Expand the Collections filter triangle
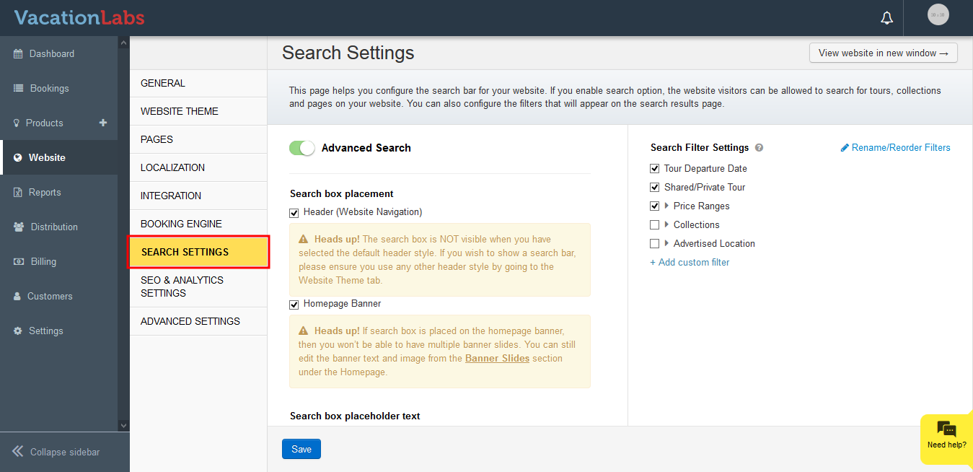Image resolution: width=973 pixels, height=472 pixels. (666, 225)
